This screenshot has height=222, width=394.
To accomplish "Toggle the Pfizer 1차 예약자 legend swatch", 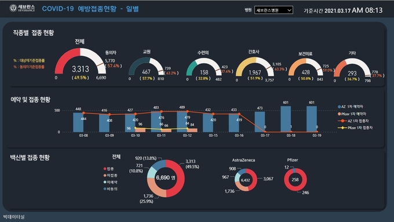I will pos(340,114).
